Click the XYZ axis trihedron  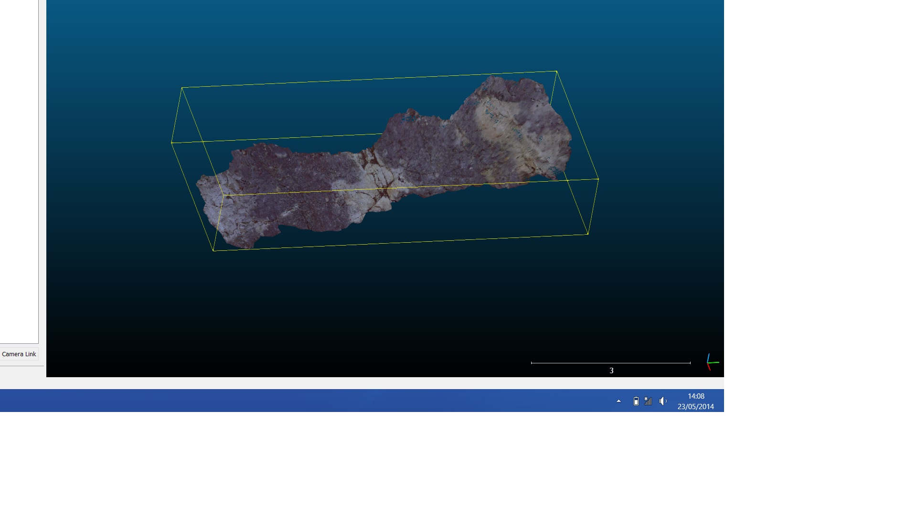pyautogui.click(x=712, y=362)
